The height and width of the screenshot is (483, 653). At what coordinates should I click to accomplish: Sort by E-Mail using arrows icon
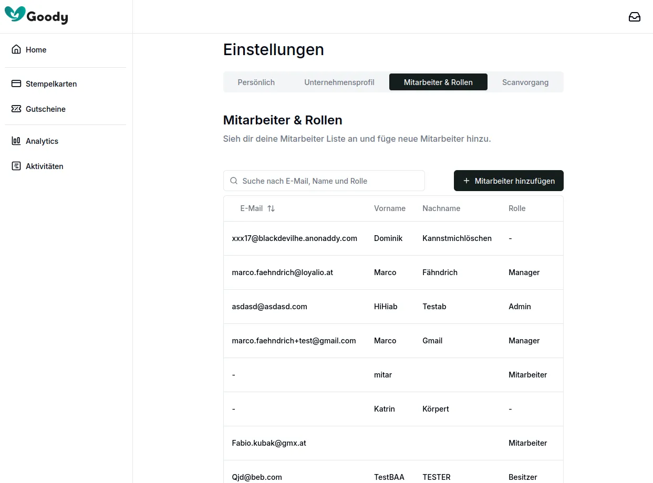271,208
